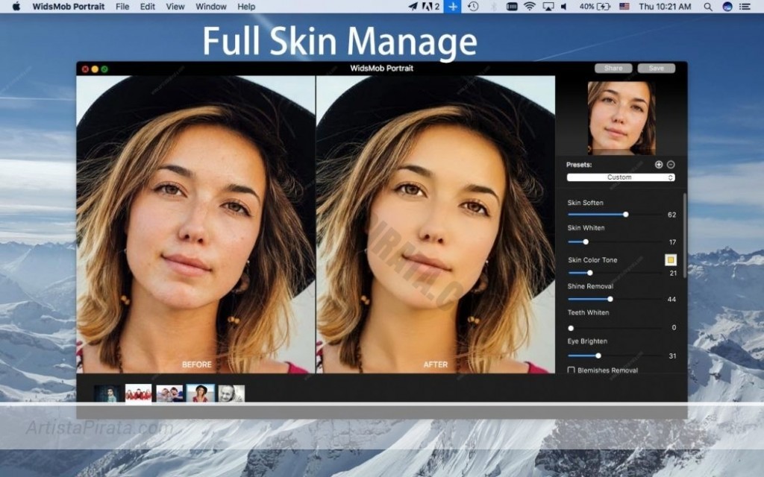
Task: Open Time Machine menu bar icon
Action: pos(473,7)
